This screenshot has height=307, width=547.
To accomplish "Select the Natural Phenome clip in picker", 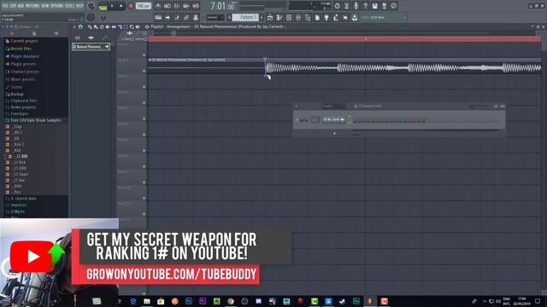I will [x=91, y=47].
